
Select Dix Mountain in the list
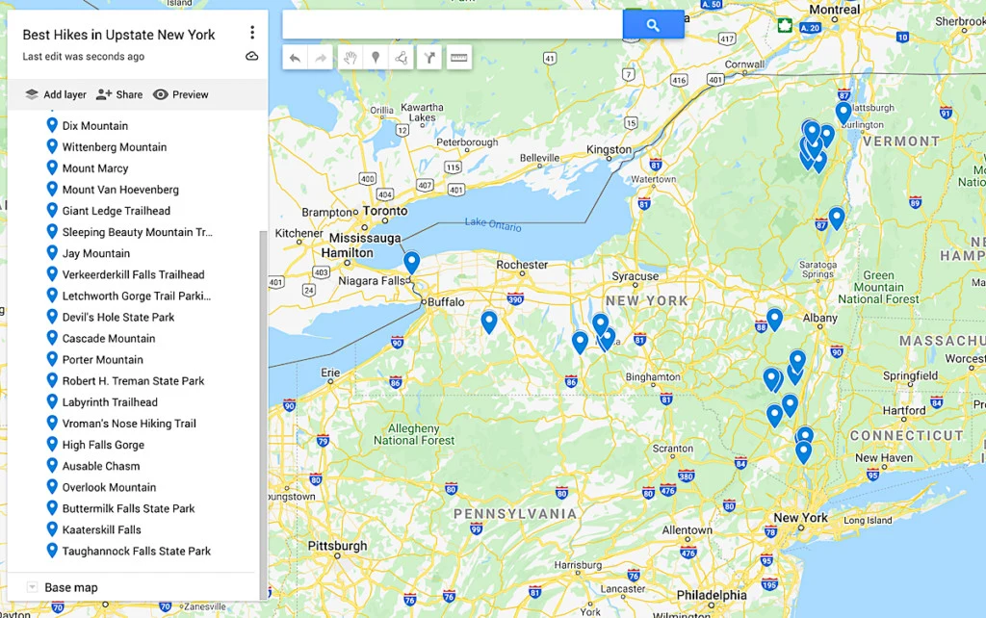[x=95, y=126]
